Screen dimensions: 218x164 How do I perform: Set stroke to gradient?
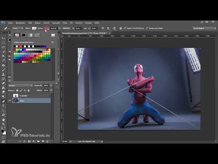point(30,35)
